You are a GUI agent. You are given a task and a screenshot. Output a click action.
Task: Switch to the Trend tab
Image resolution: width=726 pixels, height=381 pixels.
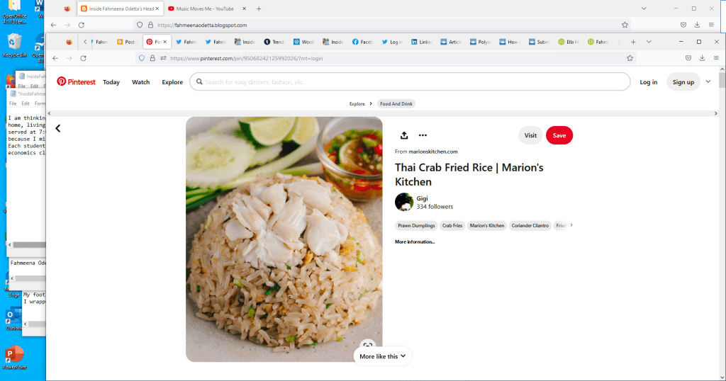coord(274,42)
